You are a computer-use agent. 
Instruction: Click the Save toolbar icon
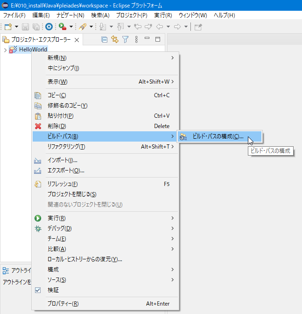pos(25,27)
